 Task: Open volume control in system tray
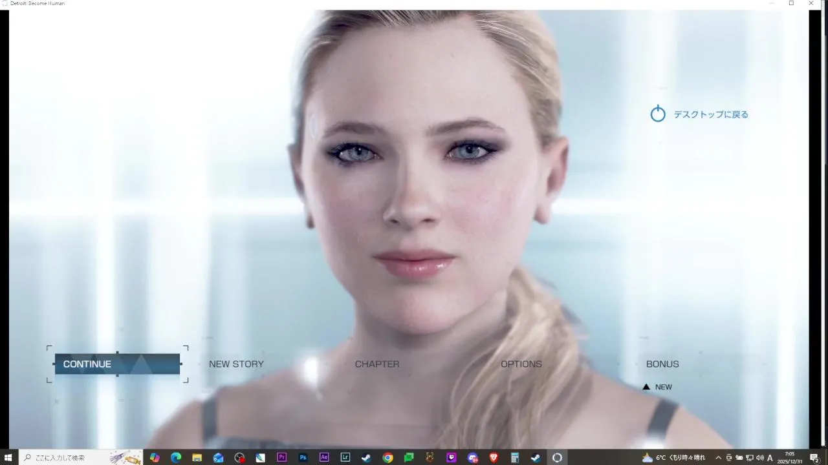[x=759, y=458]
